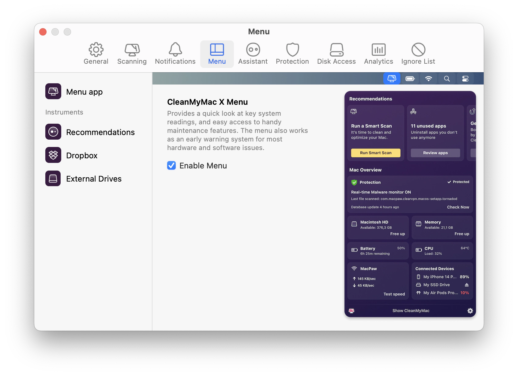
Task: Click Test speed in MacPaw network card
Action: [x=394, y=294]
